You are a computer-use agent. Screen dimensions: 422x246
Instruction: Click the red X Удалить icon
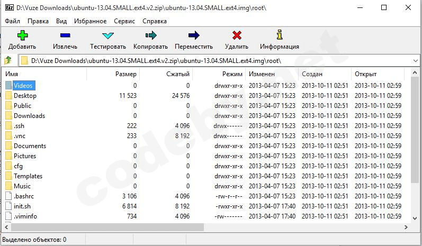point(237,35)
